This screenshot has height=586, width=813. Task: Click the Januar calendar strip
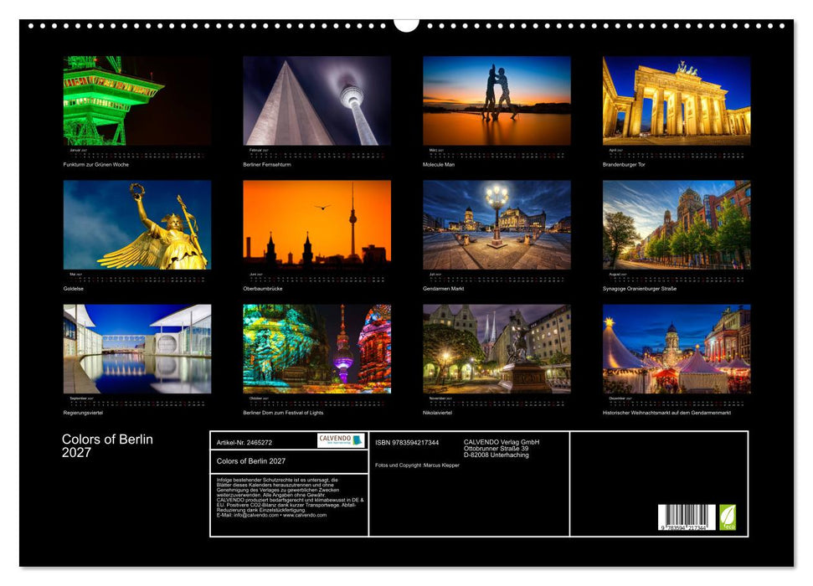point(136,153)
